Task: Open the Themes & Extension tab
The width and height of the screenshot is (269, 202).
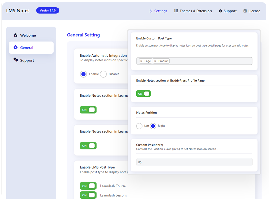Action: coord(193,11)
